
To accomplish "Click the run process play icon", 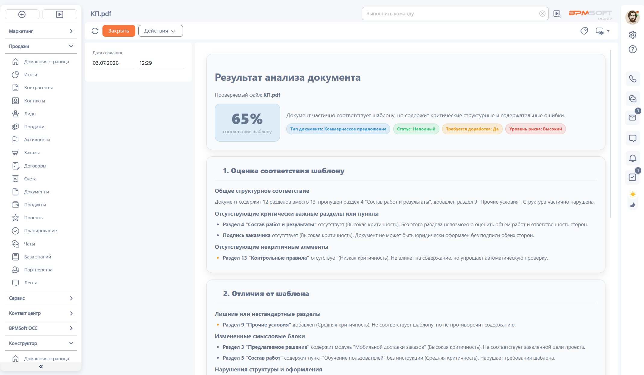I will pyautogui.click(x=60, y=14).
